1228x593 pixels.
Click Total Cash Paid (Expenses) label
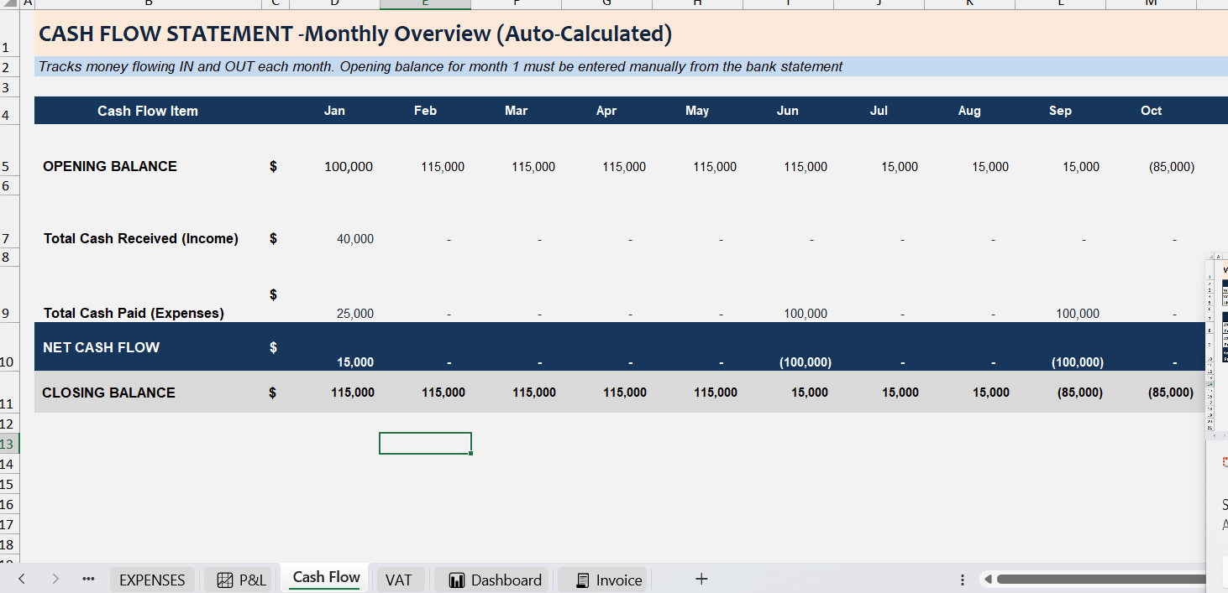pyautogui.click(x=134, y=313)
